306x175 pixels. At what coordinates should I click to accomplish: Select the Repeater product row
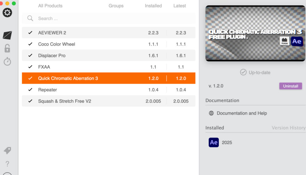coord(109,90)
